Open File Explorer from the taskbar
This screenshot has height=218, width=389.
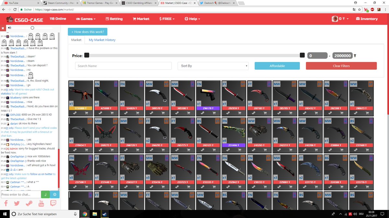(x=95, y=214)
